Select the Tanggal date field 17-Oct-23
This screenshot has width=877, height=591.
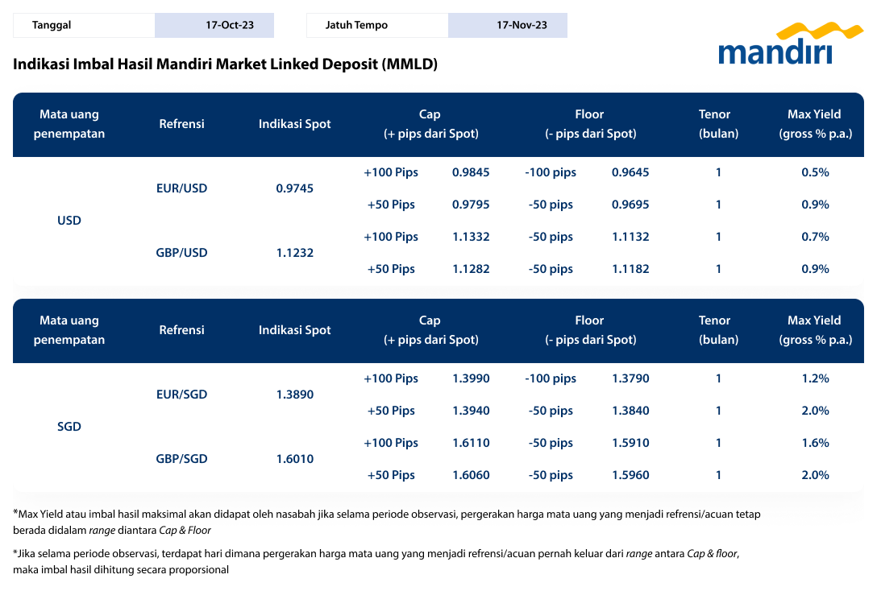pos(214,25)
